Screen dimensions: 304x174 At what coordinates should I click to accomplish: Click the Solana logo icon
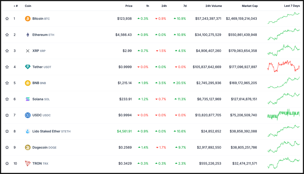[28, 99]
